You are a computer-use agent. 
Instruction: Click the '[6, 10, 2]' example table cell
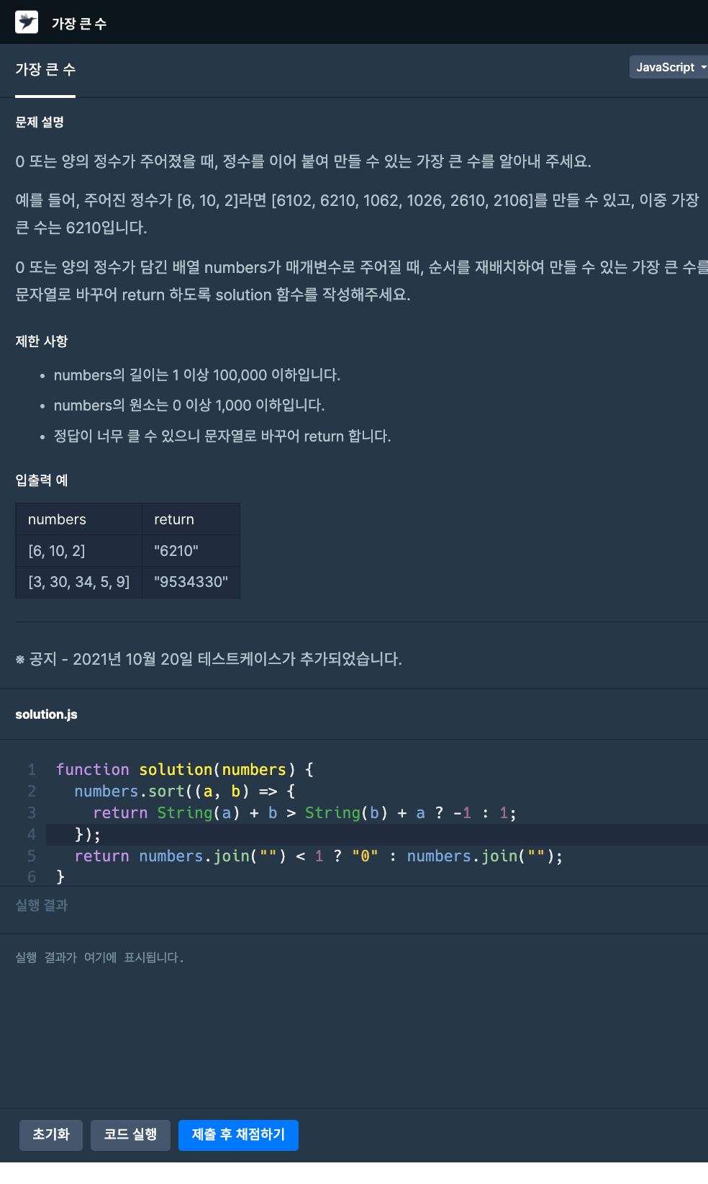(x=57, y=551)
